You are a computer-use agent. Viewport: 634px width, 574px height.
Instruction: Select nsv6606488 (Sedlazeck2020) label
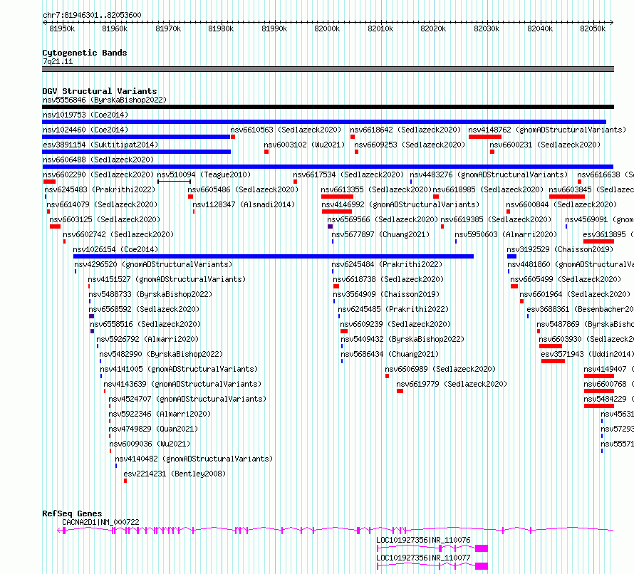98,160
